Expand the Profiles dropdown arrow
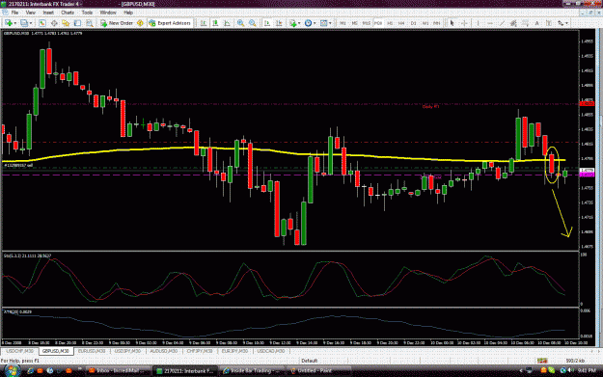The image size is (603, 377). (31, 23)
